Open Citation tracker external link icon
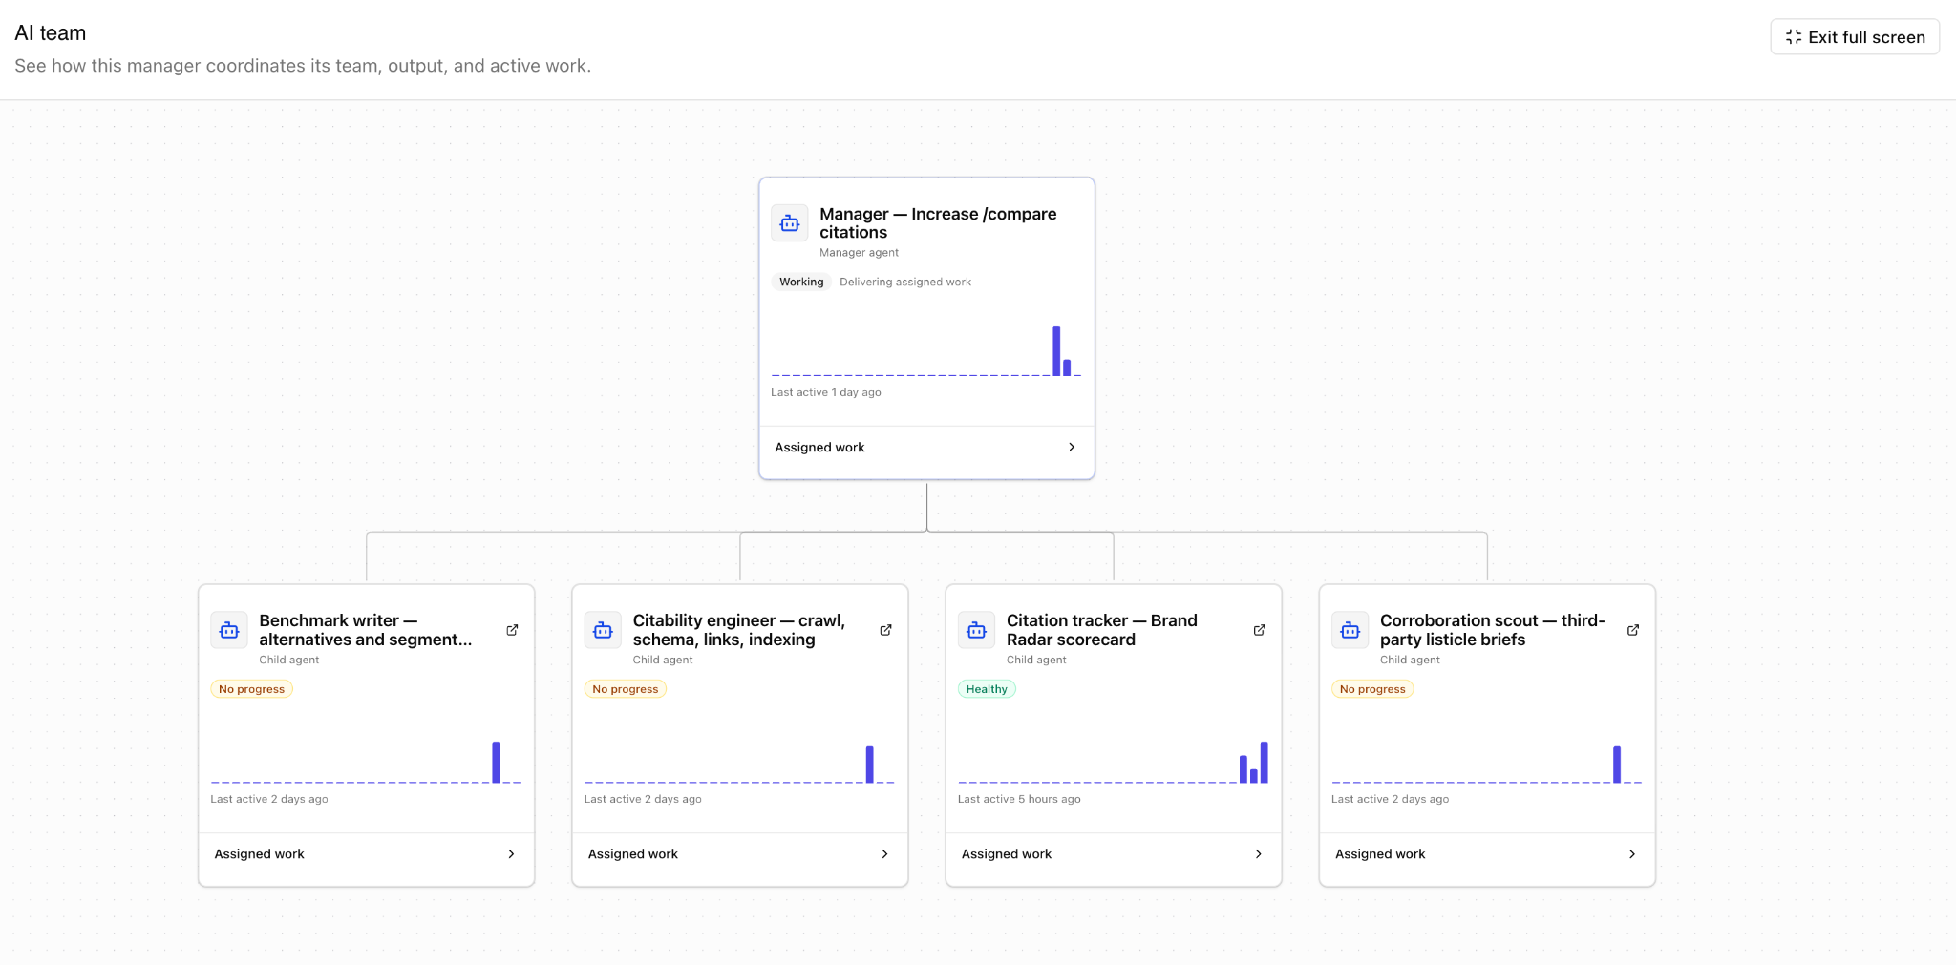The height and width of the screenshot is (965, 1956). (x=1259, y=630)
